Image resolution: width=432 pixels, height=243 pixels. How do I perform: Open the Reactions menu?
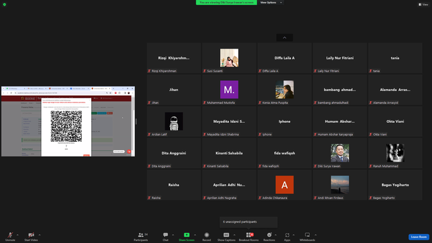[x=269, y=236]
